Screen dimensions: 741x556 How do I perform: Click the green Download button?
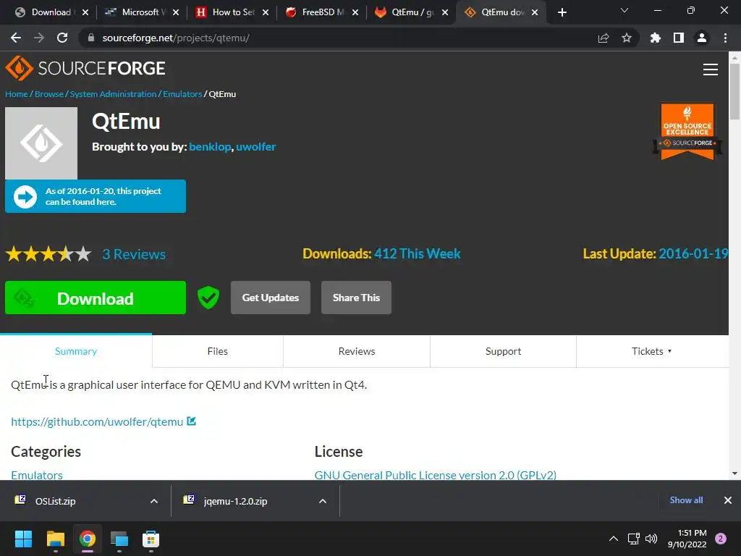pos(96,298)
